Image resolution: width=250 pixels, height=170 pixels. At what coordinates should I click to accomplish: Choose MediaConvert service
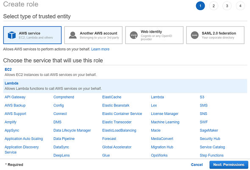(x=162, y=139)
